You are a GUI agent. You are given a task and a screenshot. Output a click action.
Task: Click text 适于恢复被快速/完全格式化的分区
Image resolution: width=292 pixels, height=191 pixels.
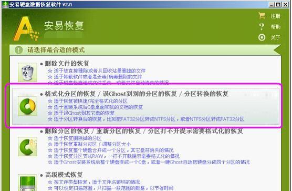[91, 101]
